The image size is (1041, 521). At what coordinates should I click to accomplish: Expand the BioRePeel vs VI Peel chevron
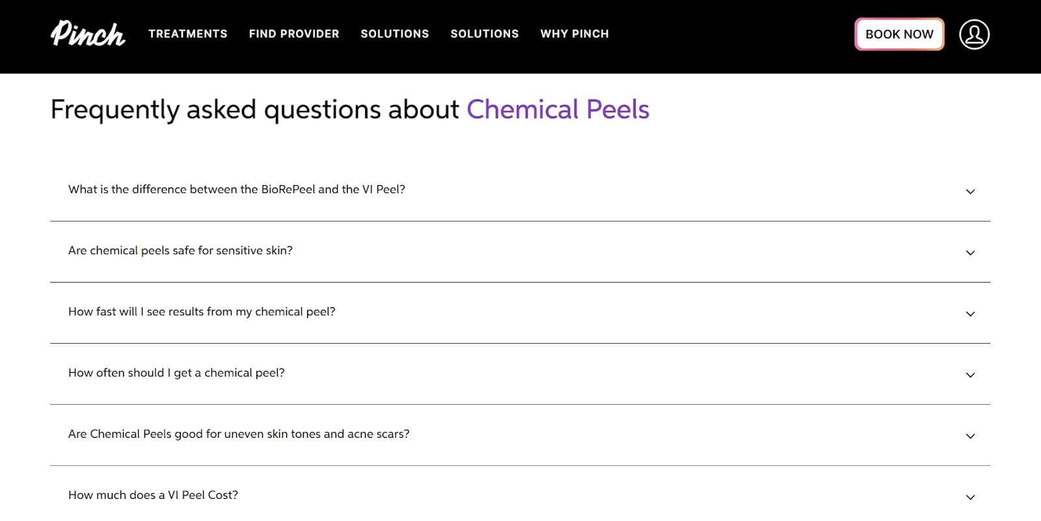970,192
